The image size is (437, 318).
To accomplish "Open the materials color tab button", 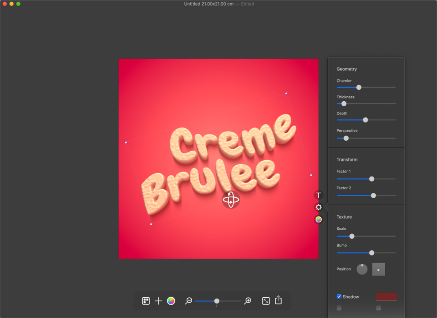I will pos(318,219).
